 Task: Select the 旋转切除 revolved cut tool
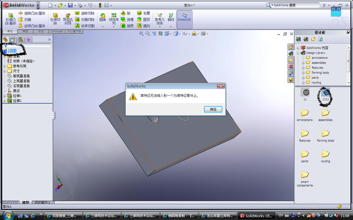85,13
